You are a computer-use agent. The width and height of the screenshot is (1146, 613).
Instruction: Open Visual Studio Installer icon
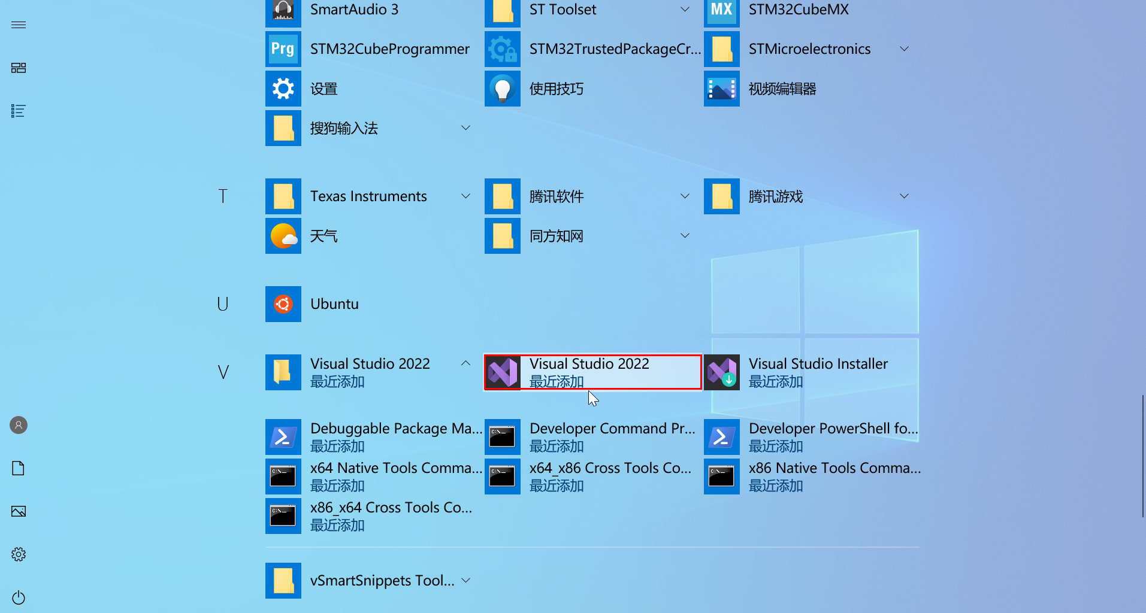click(x=722, y=372)
